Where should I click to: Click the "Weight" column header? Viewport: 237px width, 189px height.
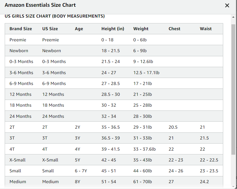[x=141, y=29]
